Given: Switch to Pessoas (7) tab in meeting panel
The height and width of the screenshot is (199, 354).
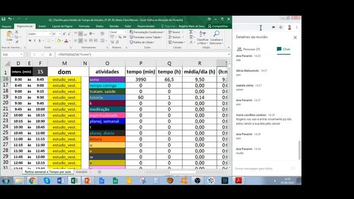Looking at the screenshot, I should tap(248, 49).
